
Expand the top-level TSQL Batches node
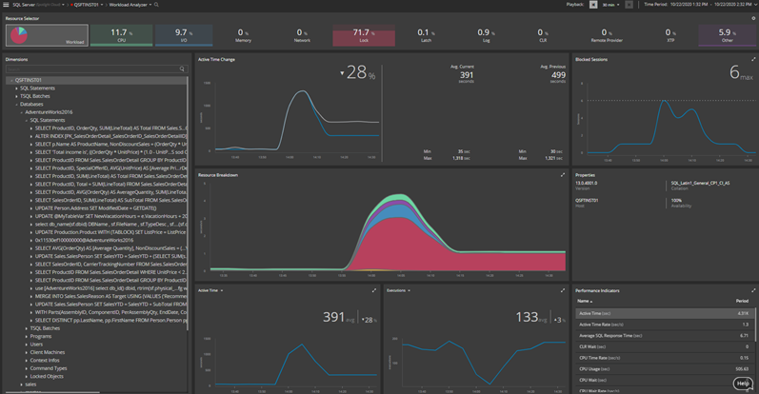click(x=16, y=96)
